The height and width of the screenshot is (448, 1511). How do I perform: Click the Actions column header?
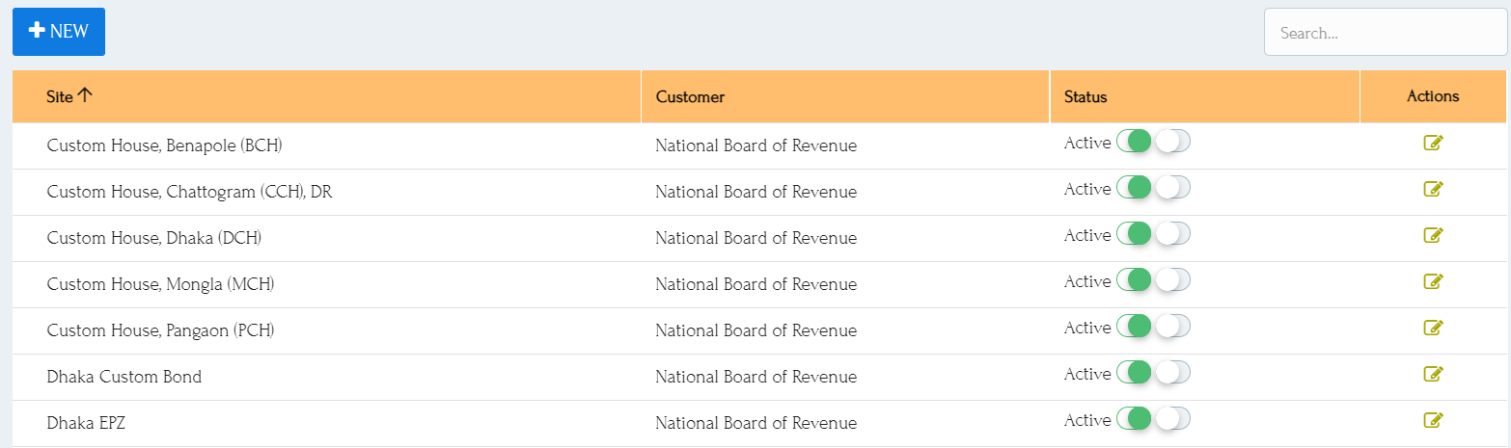[x=1433, y=96]
